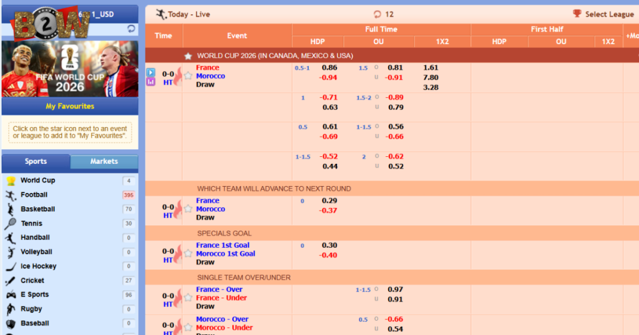The image size is (639, 335).
Task: Toggle favourite star for France 1st Goal event
Action: 188,253
